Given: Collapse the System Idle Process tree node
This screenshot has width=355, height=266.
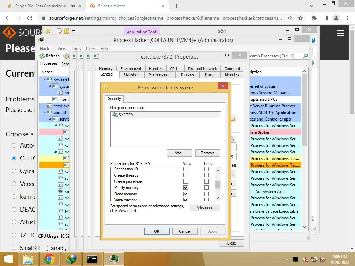Looking at the screenshot, I should 44,79.
